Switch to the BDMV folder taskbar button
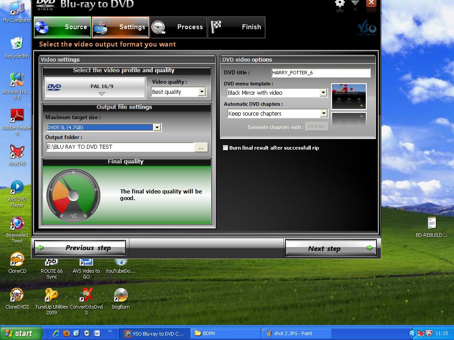This screenshot has width=454, height=340. (226, 334)
